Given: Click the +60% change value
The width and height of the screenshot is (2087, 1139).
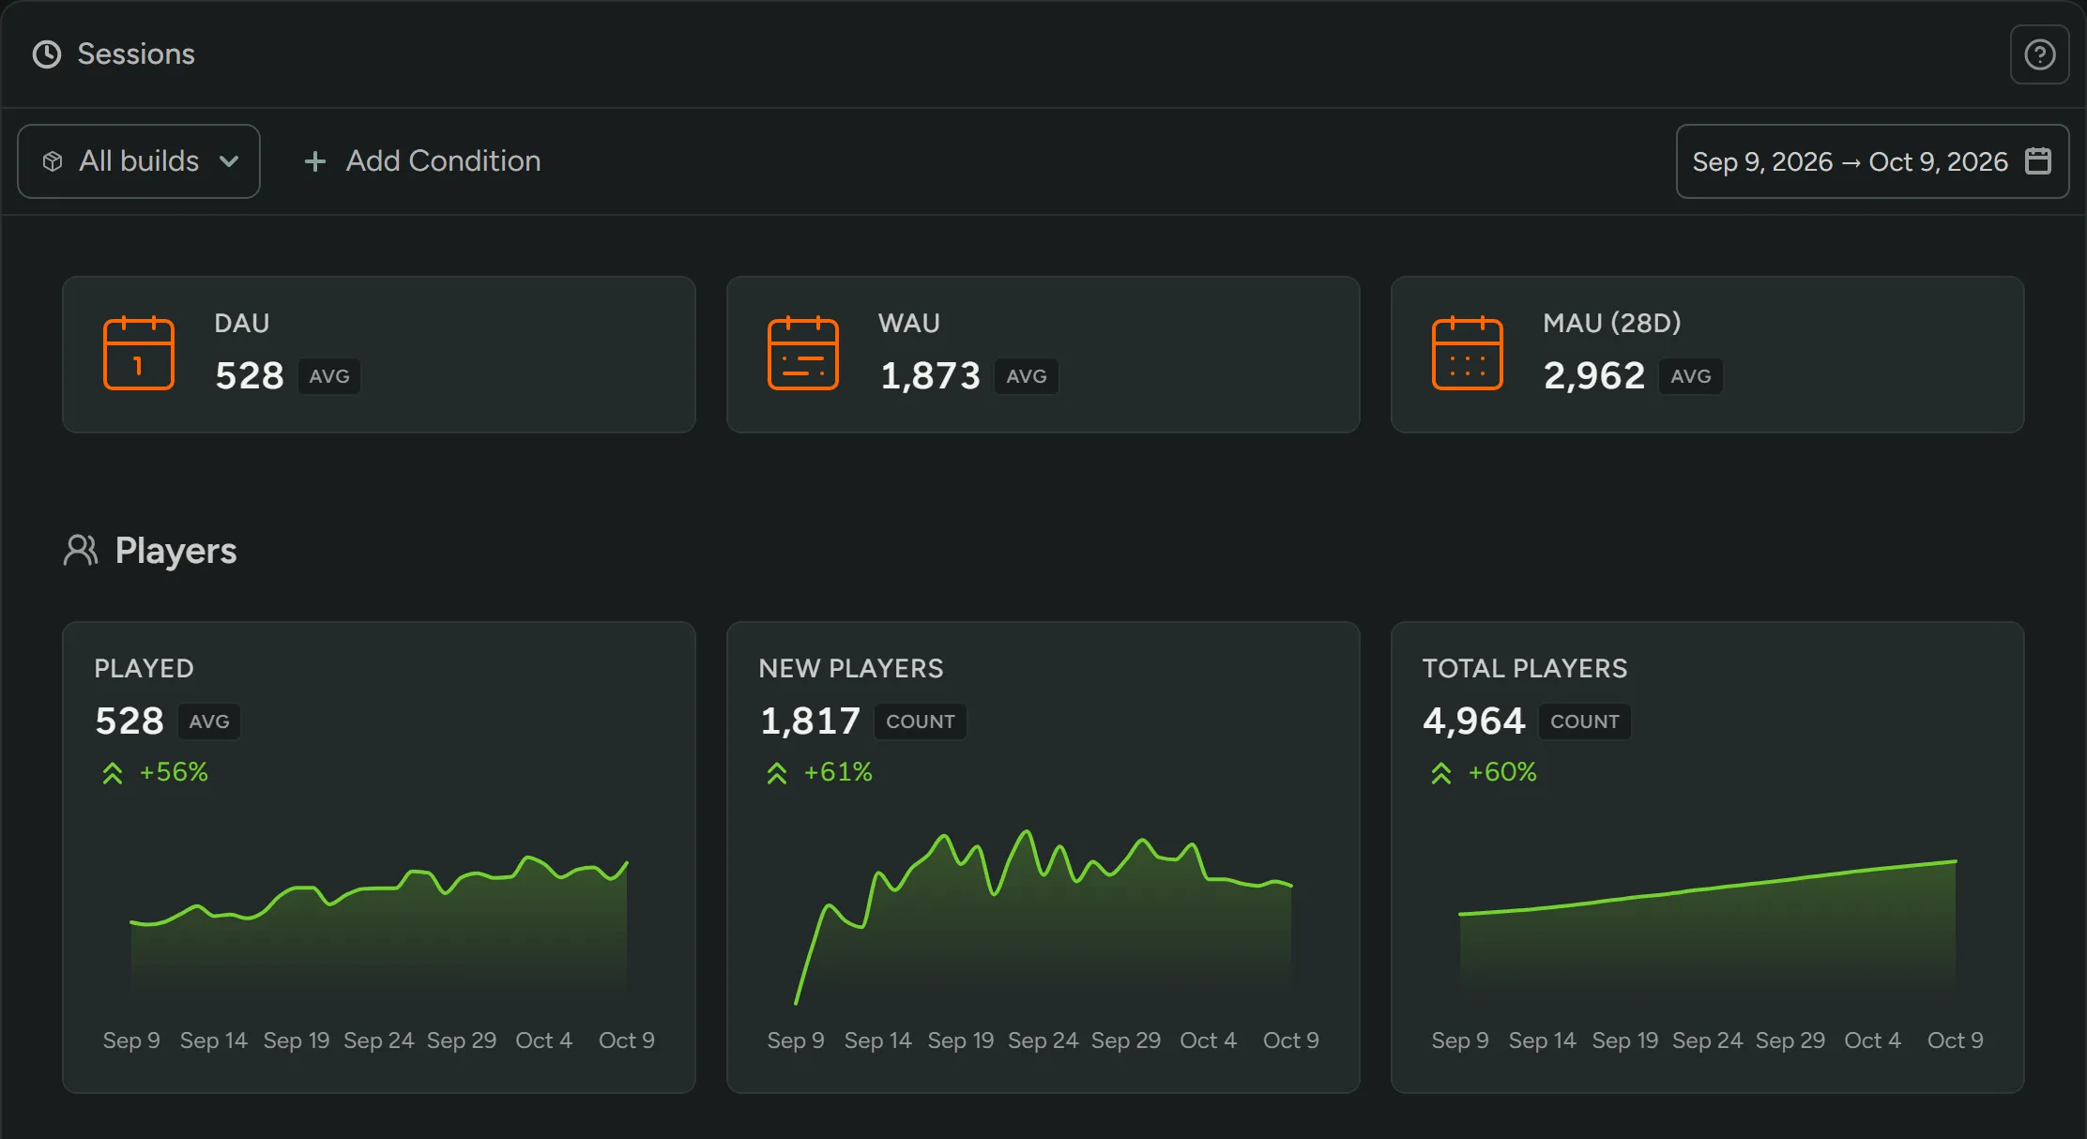Looking at the screenshot, I should (1502, 772).
